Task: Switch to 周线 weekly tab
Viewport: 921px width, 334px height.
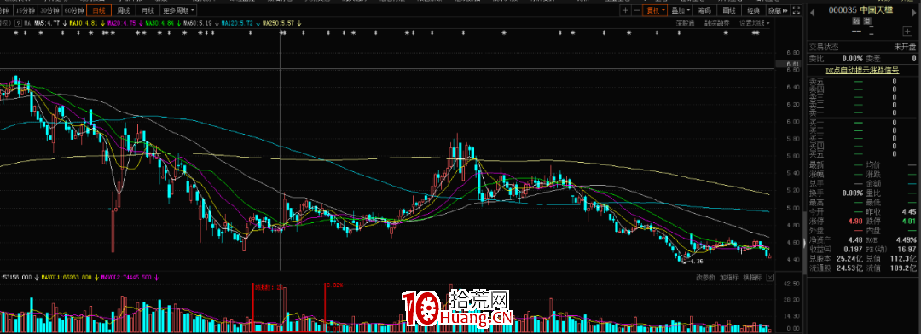Action: coord(123,10)
